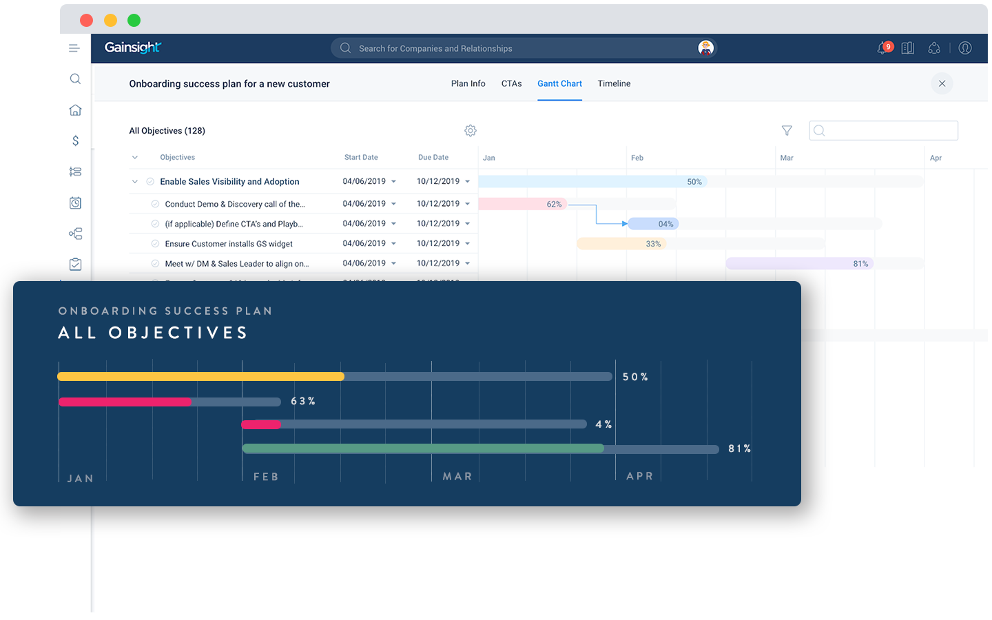The height and width of the screenshot is (620, 992).
Task: Collapse the Enable Sales Visibility objective row
Action: point(135,182)
